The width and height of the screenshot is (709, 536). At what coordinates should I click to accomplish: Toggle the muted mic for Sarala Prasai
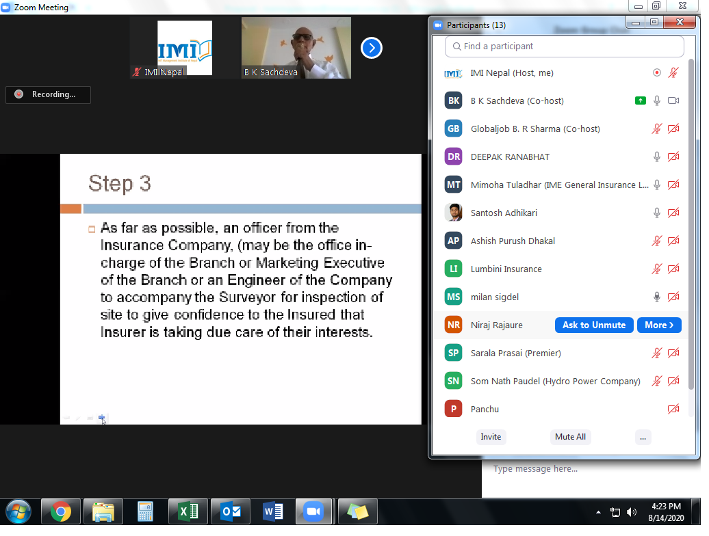tap(657, 353)
